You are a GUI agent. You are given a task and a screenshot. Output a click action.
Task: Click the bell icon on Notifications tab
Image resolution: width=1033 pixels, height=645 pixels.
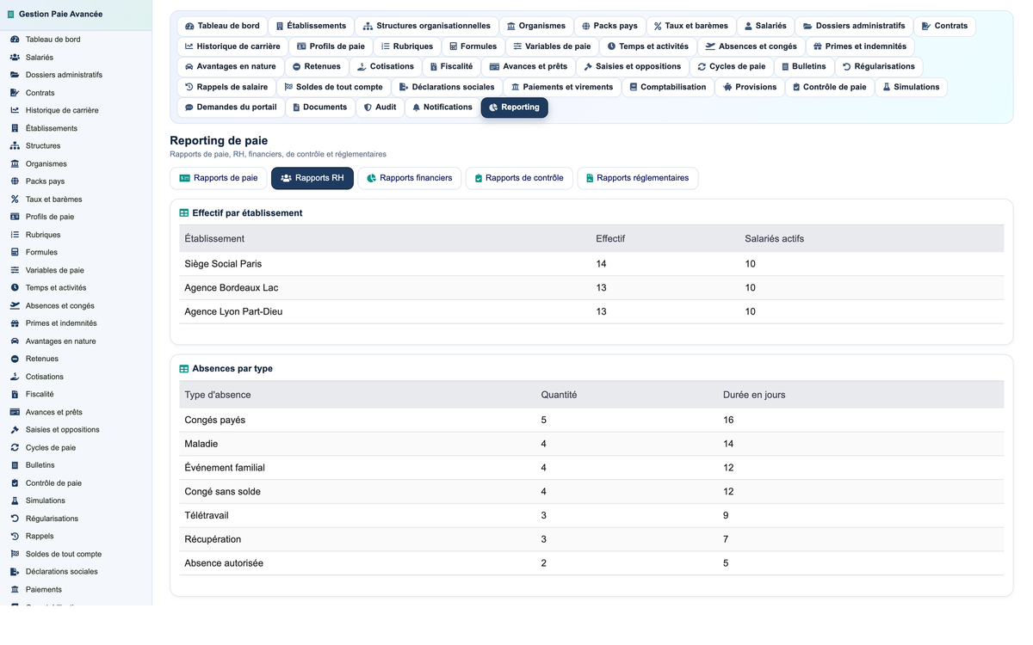417,107
